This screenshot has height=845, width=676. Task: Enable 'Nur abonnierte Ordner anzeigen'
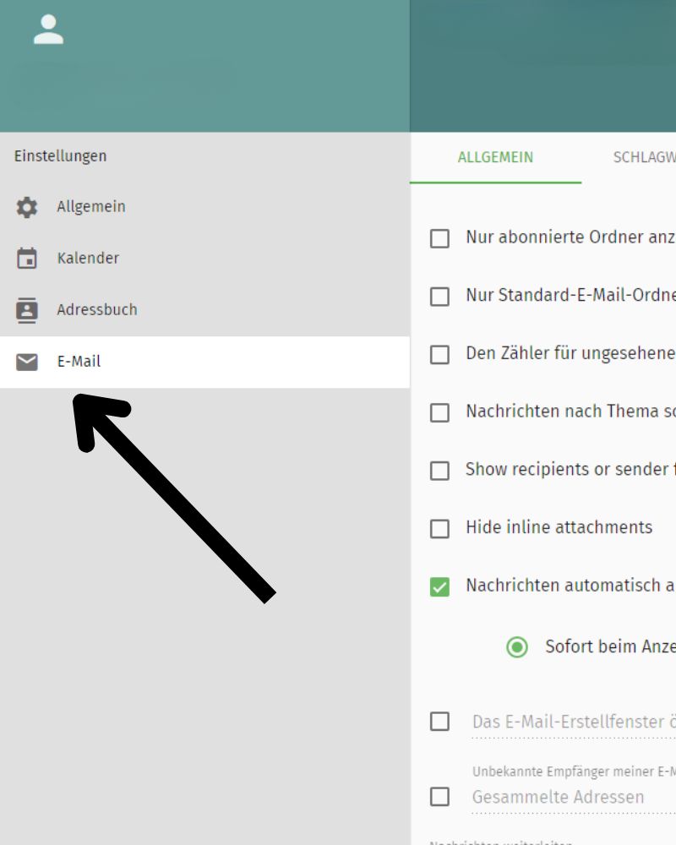[439, 238]
